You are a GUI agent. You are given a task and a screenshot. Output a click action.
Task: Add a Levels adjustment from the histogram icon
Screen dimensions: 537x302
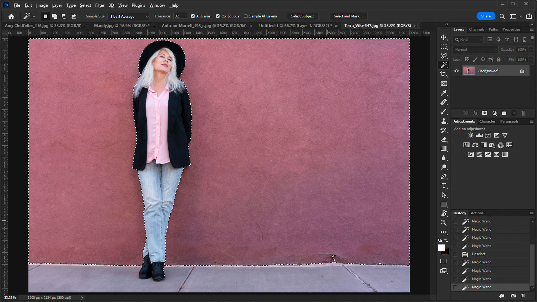pos(479,135)
